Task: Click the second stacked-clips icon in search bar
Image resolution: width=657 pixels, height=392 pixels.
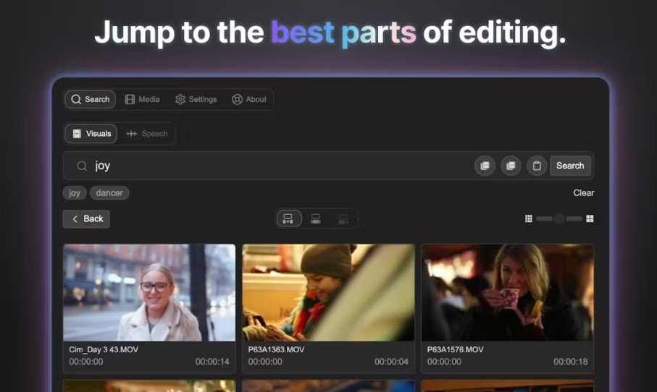Action: pos(511,166)
